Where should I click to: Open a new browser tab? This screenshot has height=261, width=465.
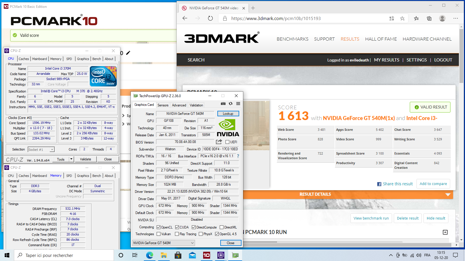click(x=253, y=8)
